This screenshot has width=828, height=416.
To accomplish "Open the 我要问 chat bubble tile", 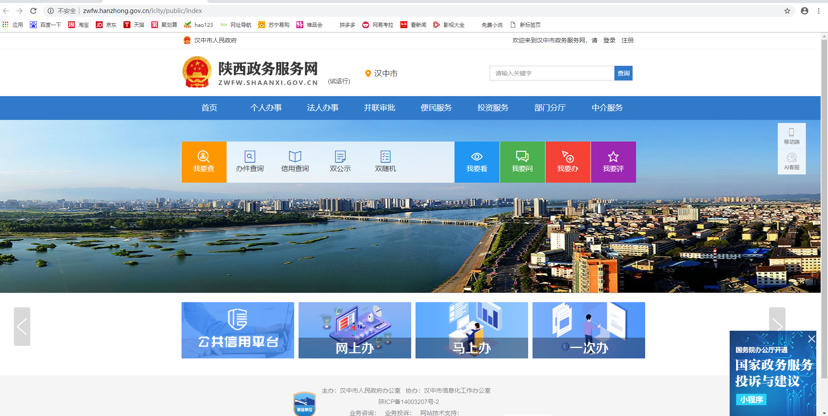I will point(522,162).
